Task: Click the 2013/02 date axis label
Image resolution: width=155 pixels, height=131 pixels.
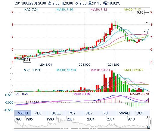Action: pyautogui.click(x=85, y=64)
